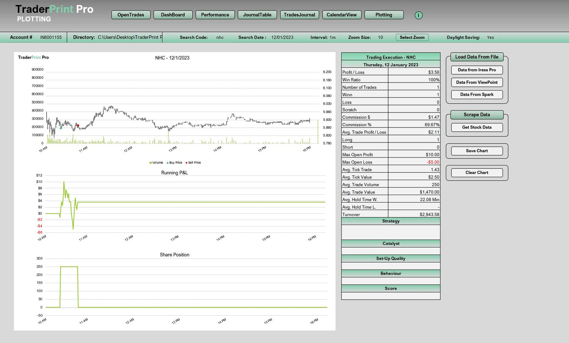Go to the DashBoard tab

[173, 15]
